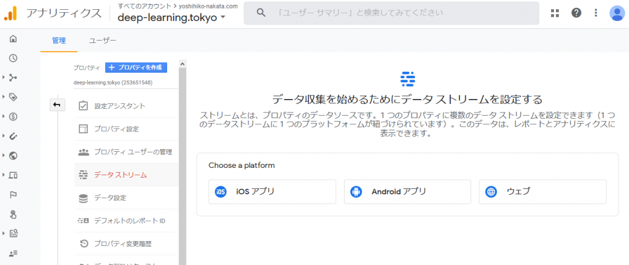Click the プロパティを作成 button

[136, 68]
